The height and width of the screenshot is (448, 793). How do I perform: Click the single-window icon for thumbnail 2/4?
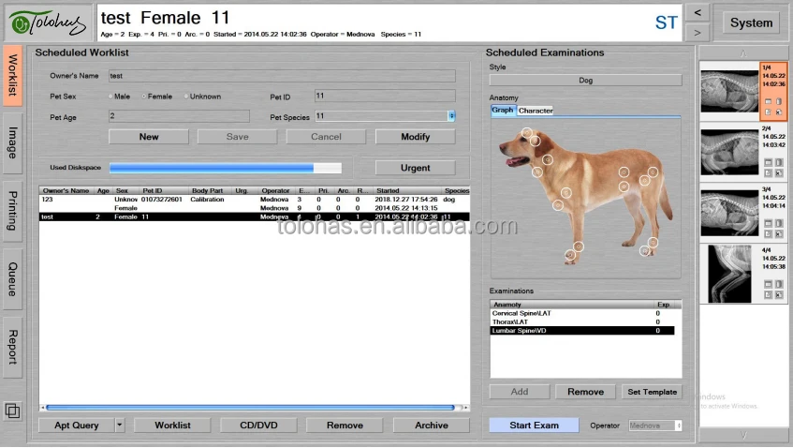[x=768, y=162]
